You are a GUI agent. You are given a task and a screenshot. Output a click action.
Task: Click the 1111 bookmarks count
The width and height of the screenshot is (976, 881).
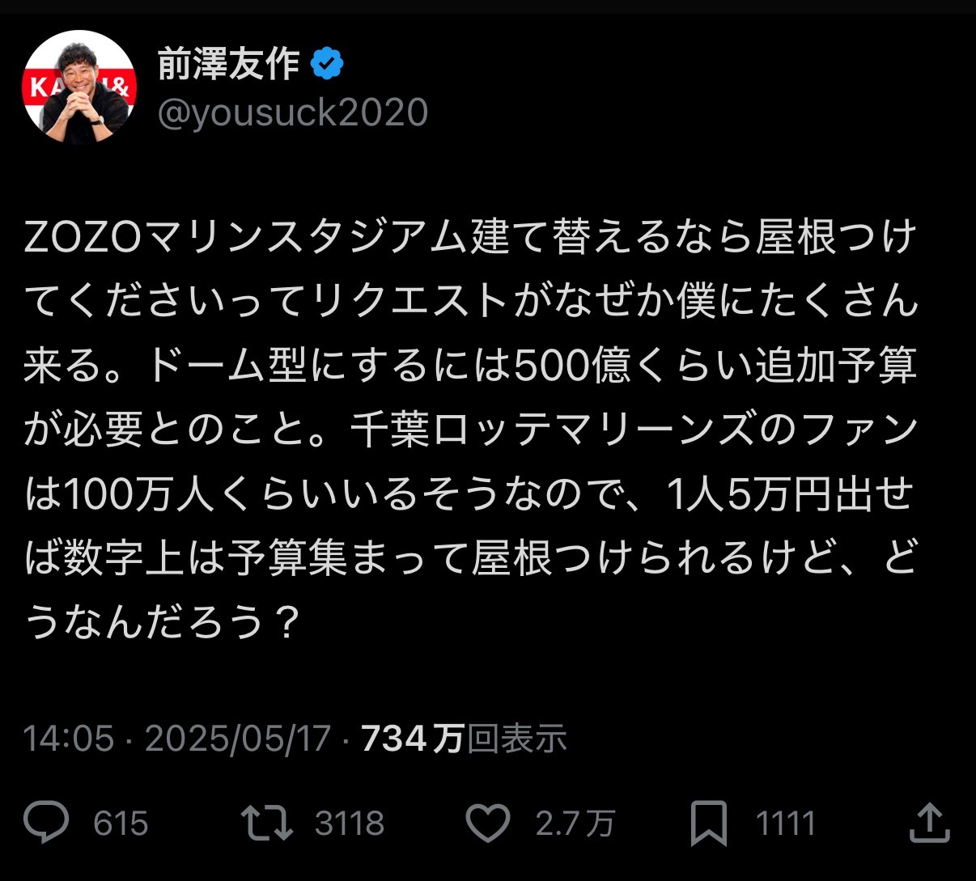coord(785,824)
